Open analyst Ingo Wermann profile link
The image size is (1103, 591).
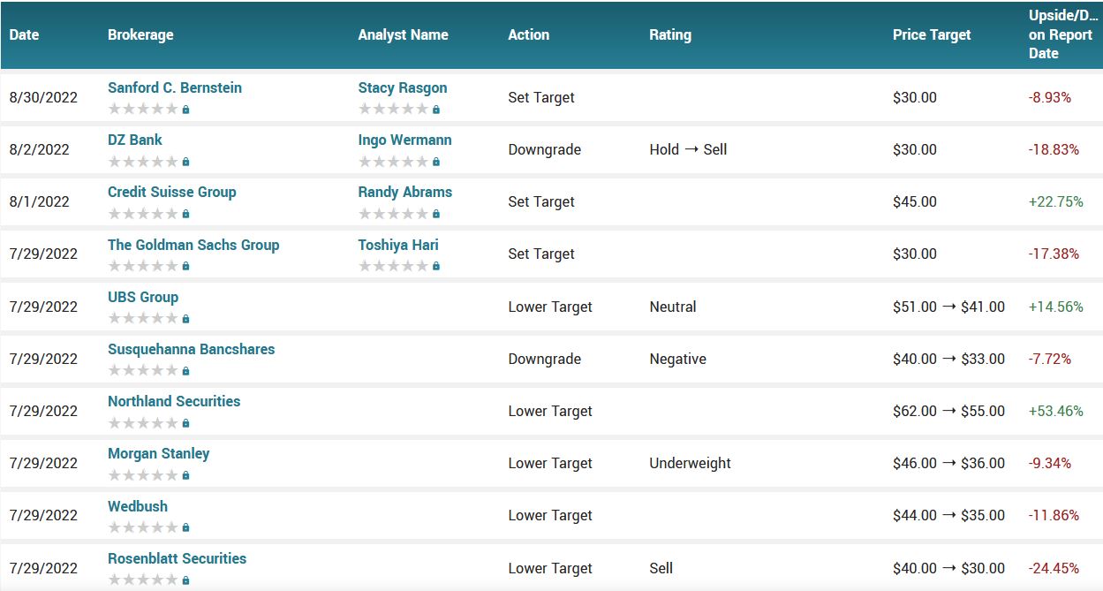[404, 140]
